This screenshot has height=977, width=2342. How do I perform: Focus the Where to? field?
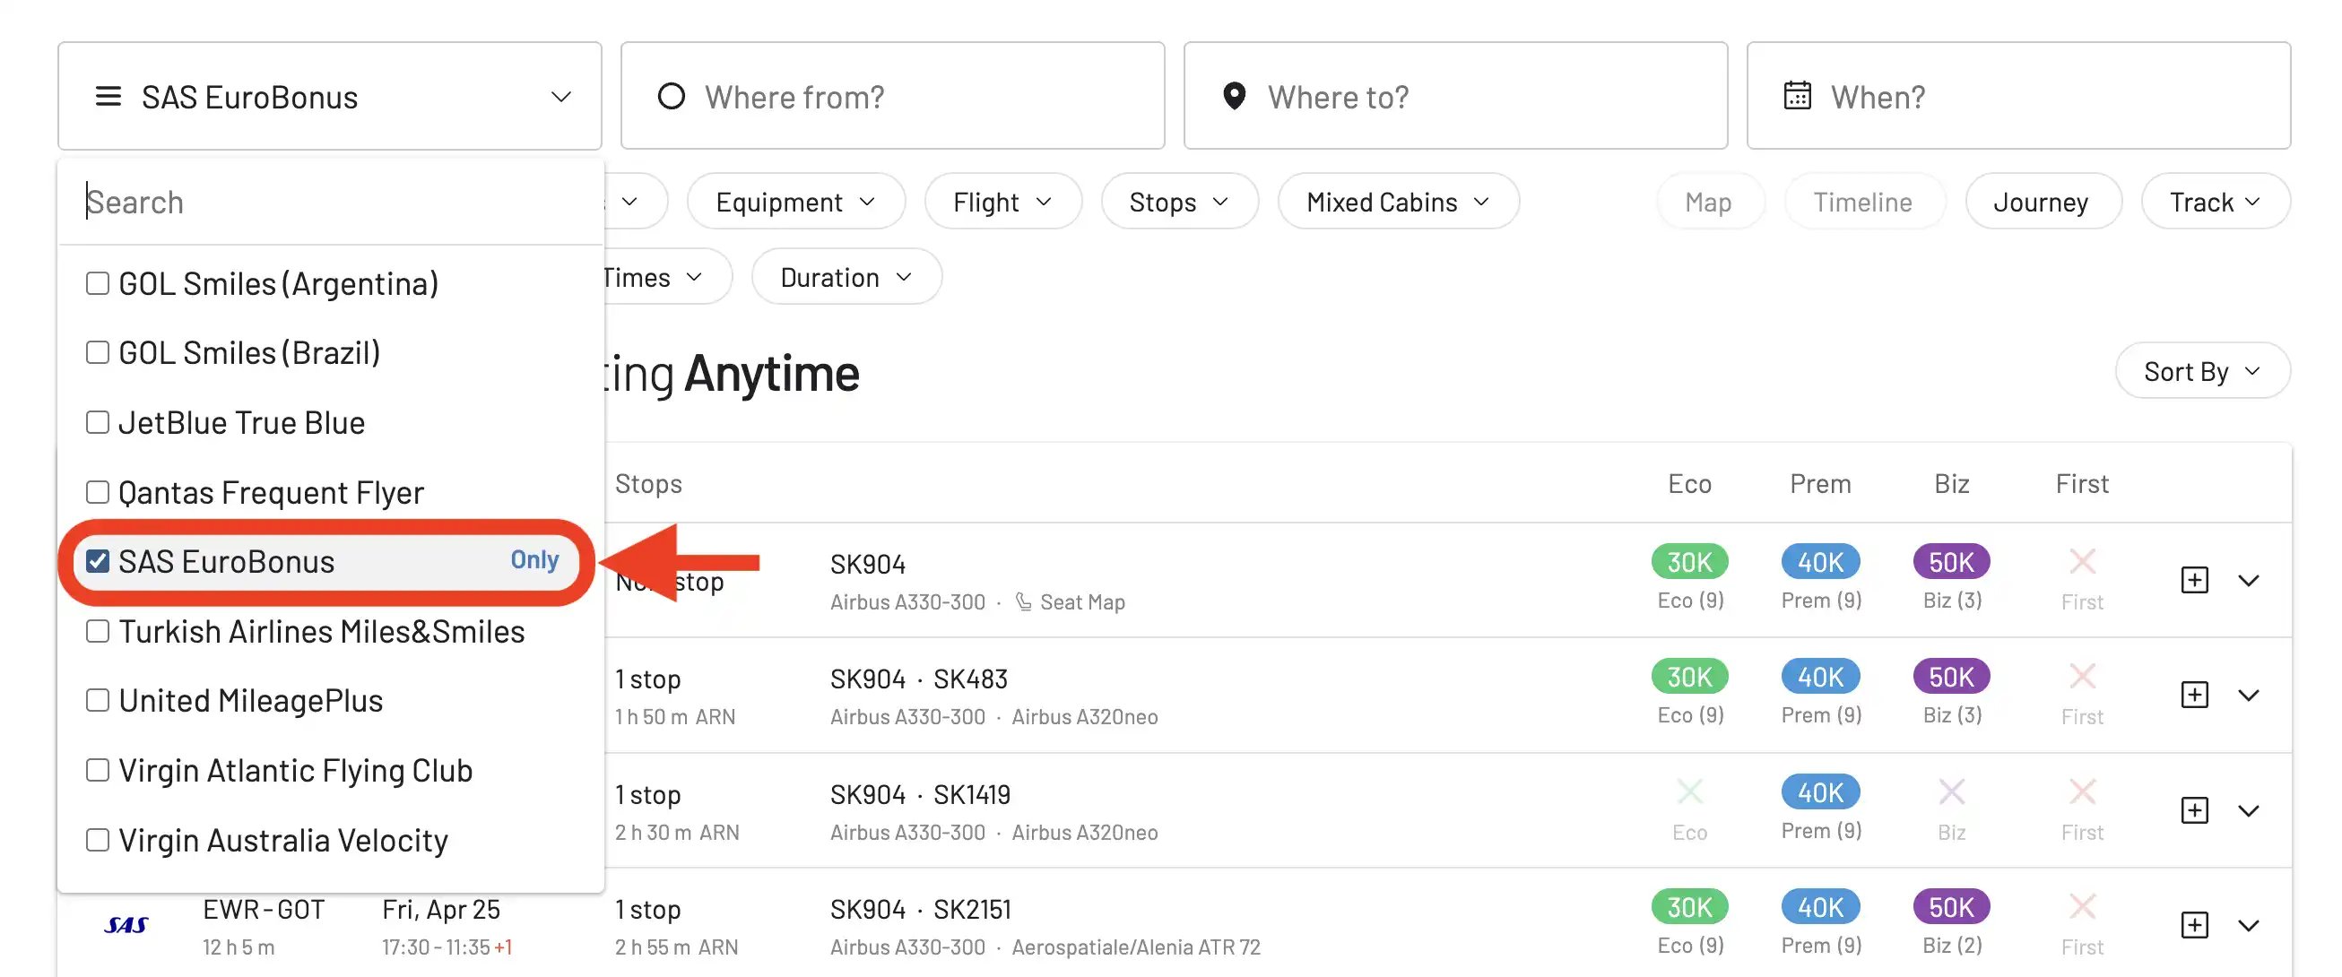tap(1454, 96)
